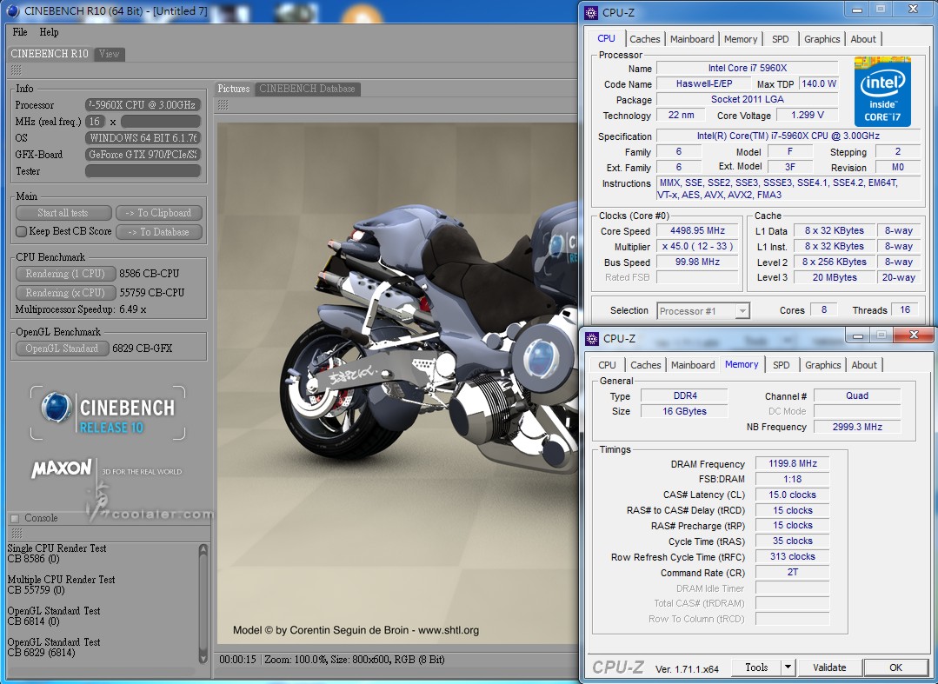Run Rendering (x CPU) benchmark
The width and height of the screenshot is (938, 684).
65,293
